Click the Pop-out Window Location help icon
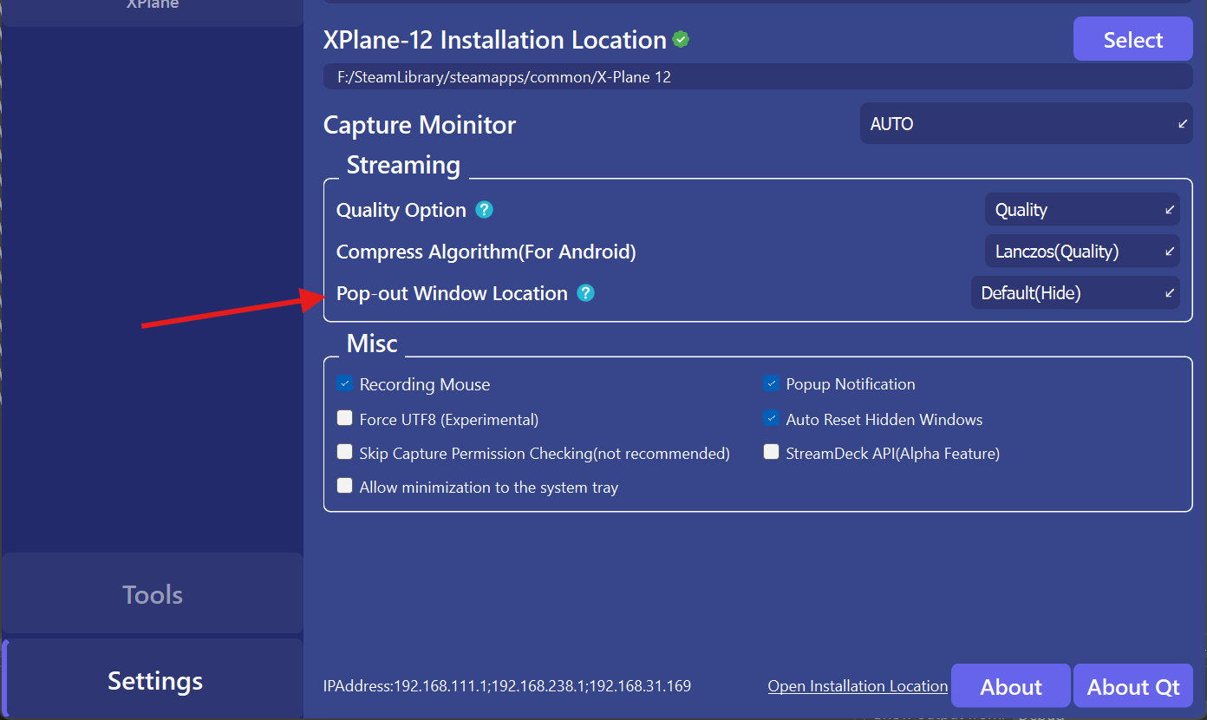 pyautogui.click(x=586, y=293)
